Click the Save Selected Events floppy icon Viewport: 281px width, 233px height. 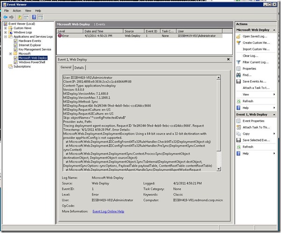click(x=239, y=140)
